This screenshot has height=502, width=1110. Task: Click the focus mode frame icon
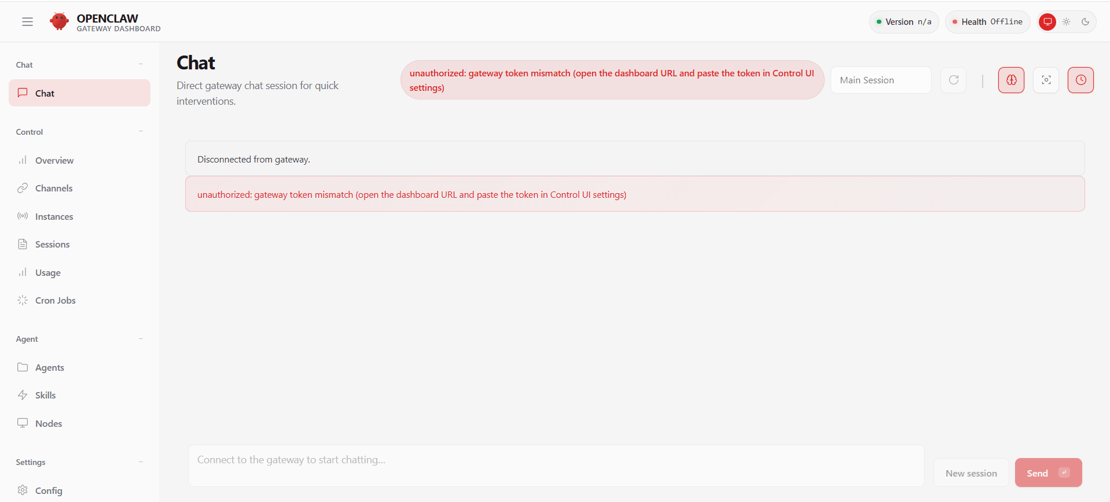point(1046,80)
